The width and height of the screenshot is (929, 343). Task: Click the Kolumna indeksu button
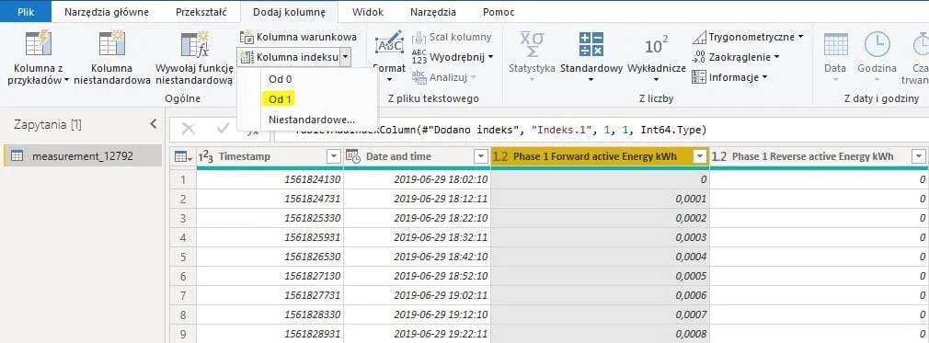point(289,57)
